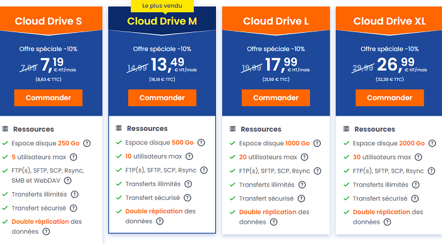Screen dimensions: 442x244
Task: Show help for Transfert sécurisé in Drive L
Action: pyautogui.click(x=301, y=198)
